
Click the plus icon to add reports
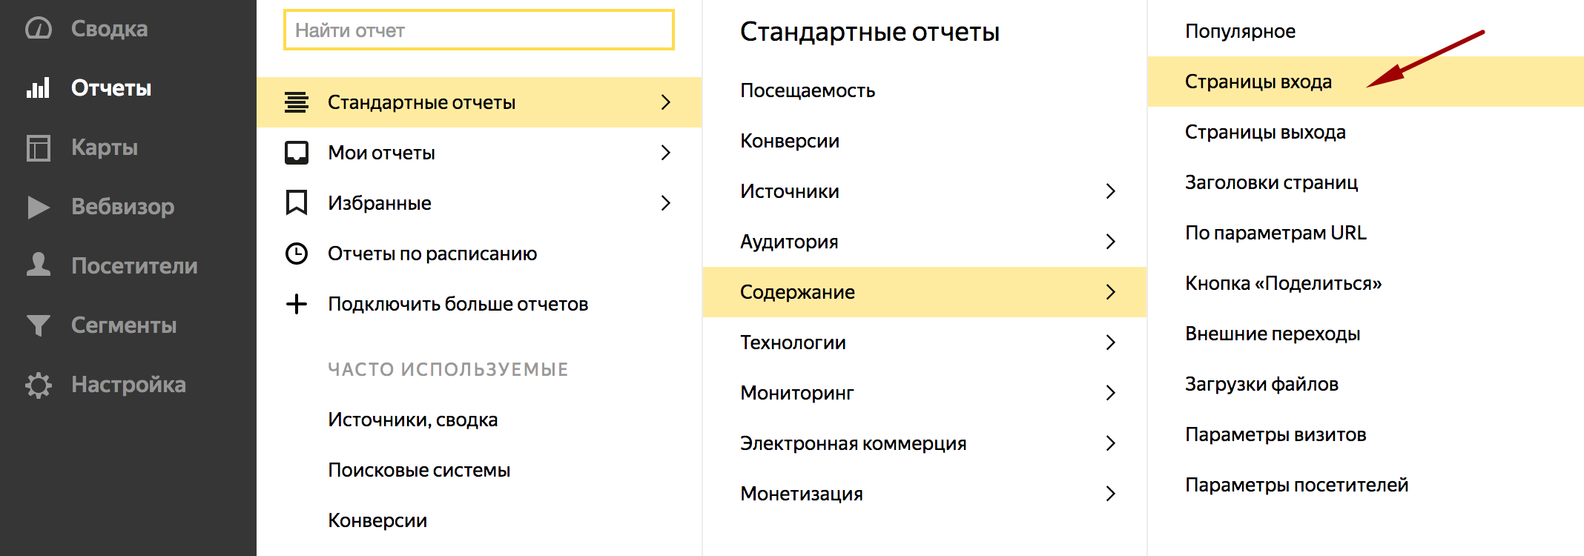[297, 304]
